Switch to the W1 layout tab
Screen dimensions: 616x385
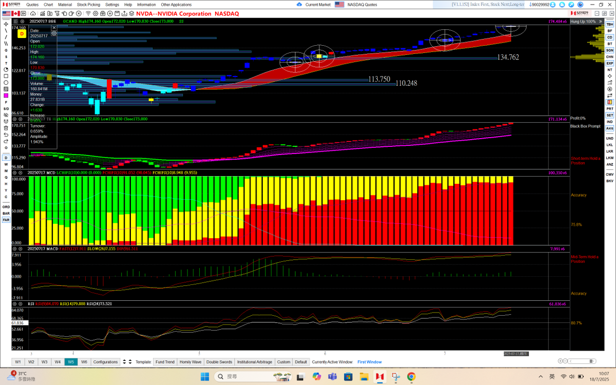[x=18, y=362]
